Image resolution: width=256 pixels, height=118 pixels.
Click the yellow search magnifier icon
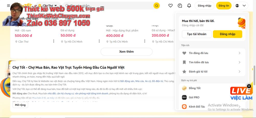click(156, 6)
